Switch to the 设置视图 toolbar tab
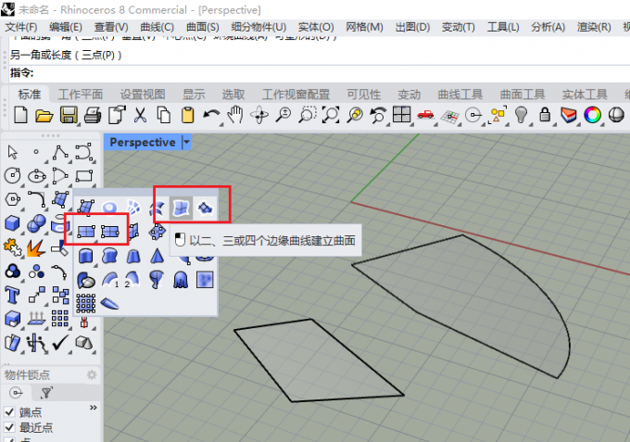630x442 pixels. pos(143,95)
